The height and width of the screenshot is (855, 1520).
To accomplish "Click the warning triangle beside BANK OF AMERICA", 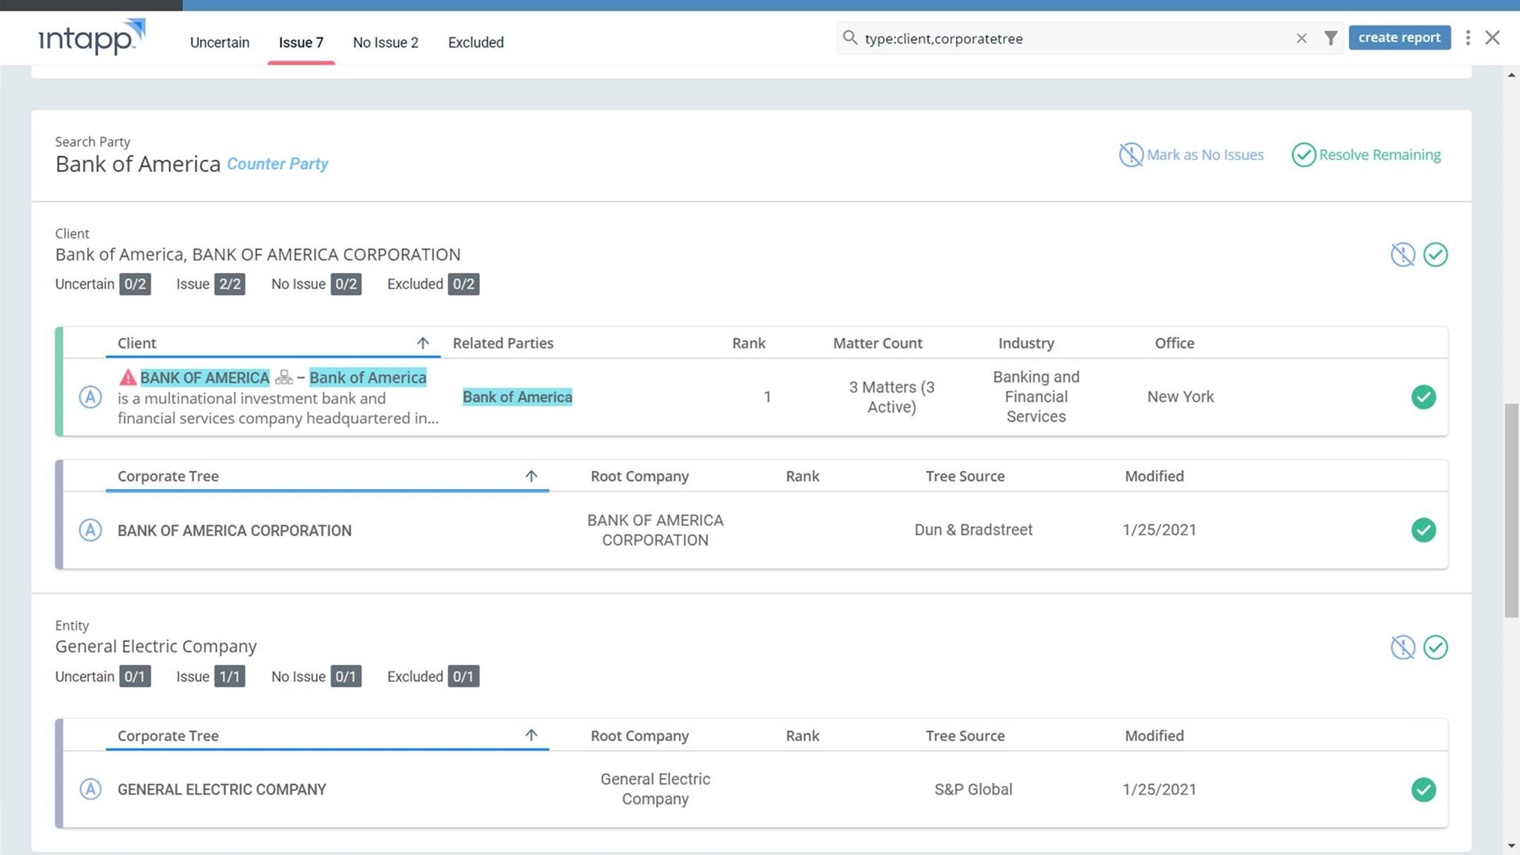I will (127, 377).
